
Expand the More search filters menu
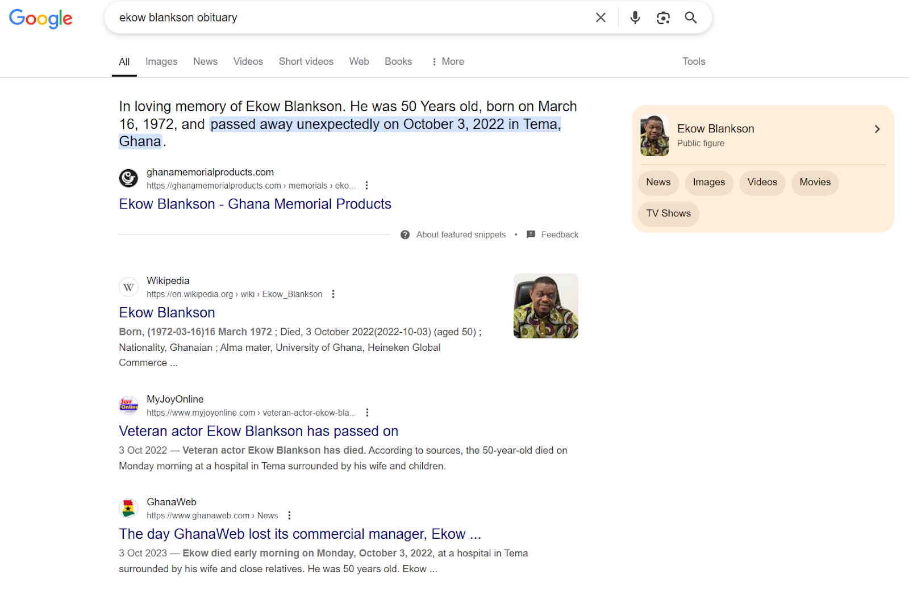coord(448,61)
